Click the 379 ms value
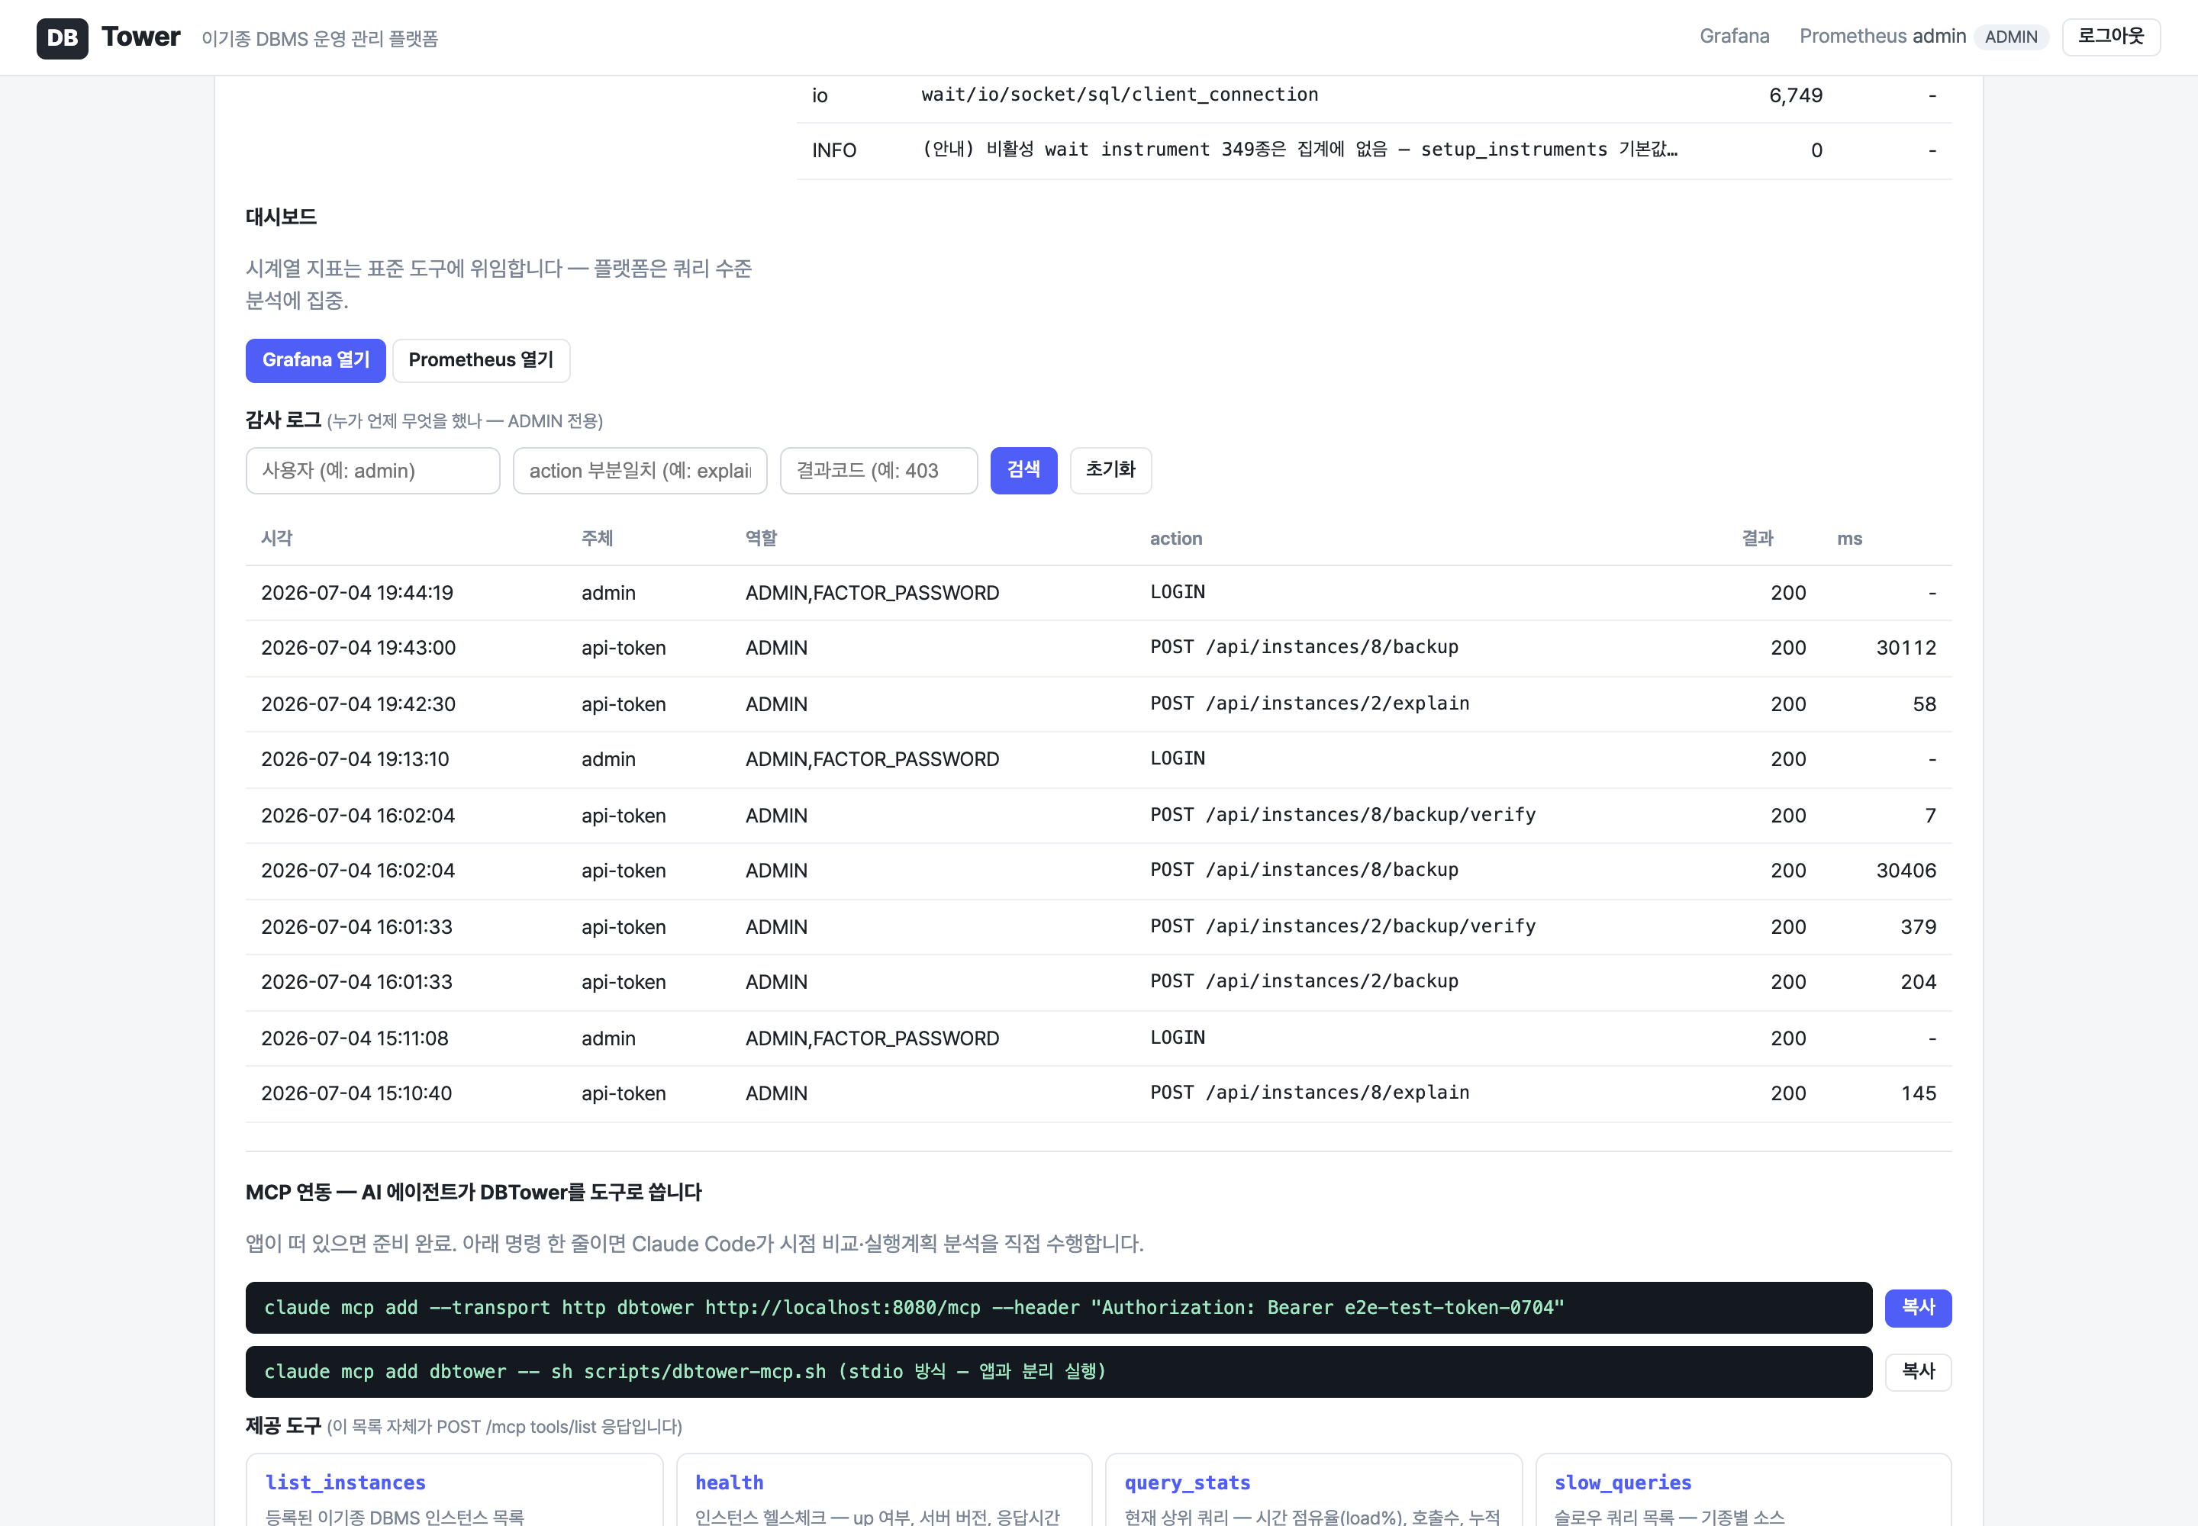The width and height of the screenshot is (2198, 1526). (1918, 926)
